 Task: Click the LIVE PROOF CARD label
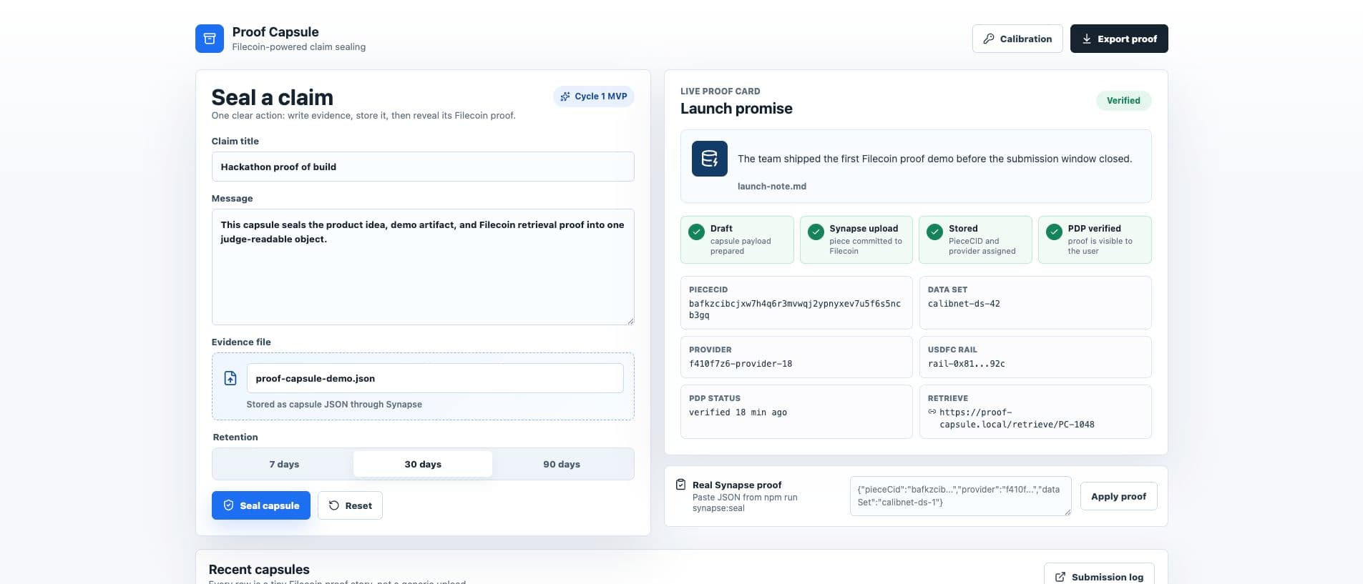pos(720,91)
